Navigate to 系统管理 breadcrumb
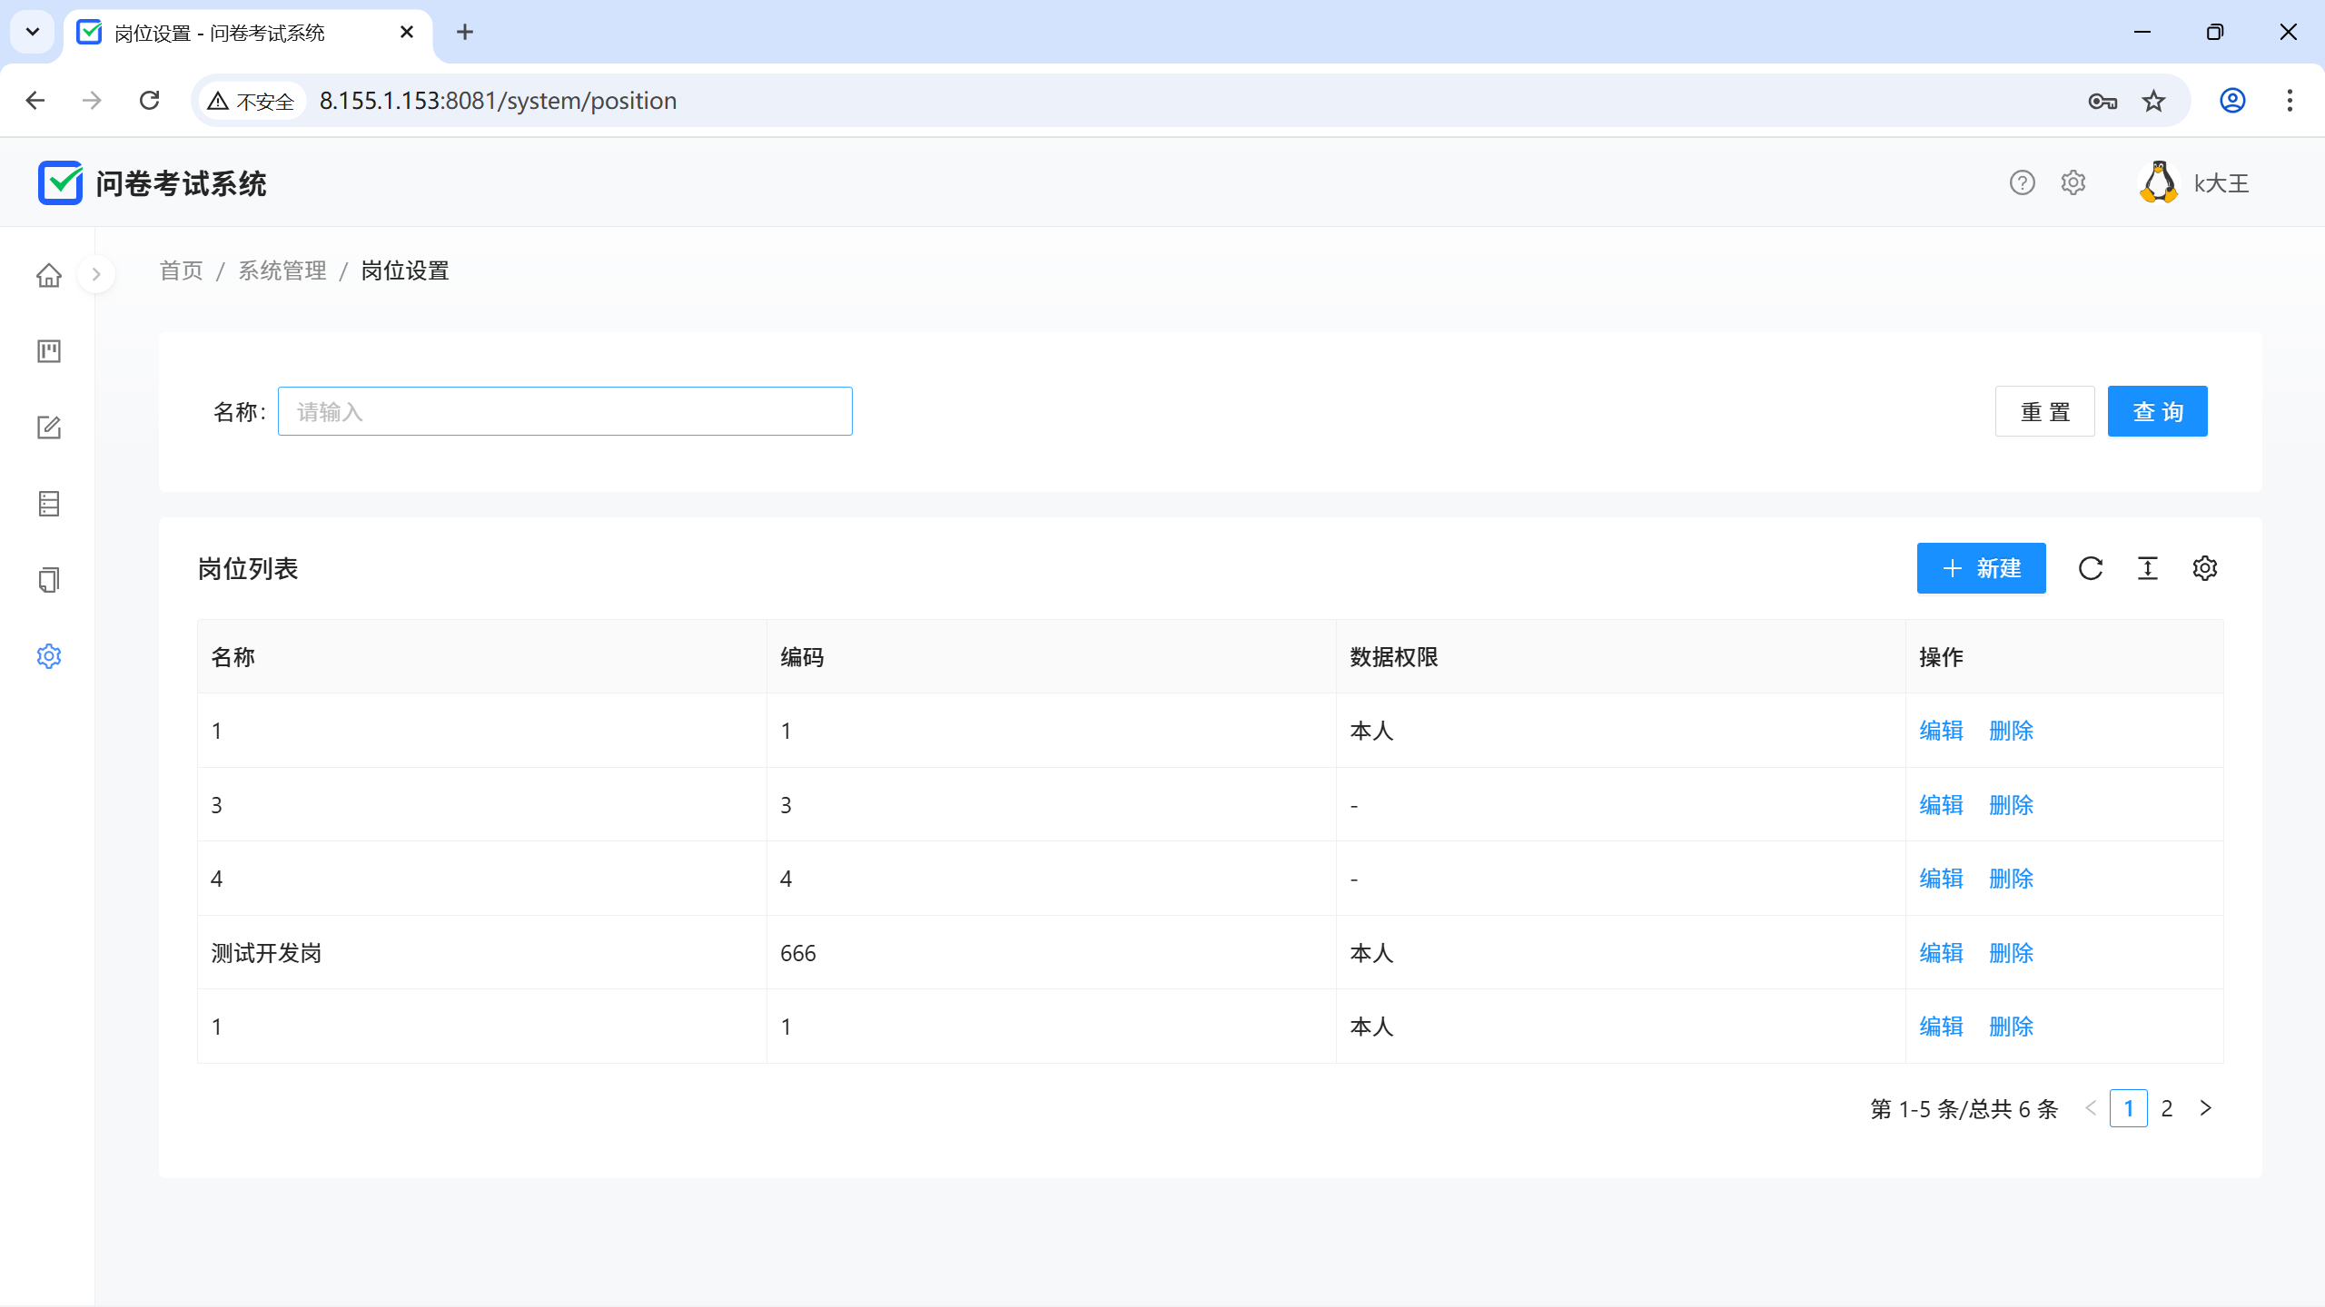The image size is (2325, 1307). pyautogui.click(x=282, y=270)
